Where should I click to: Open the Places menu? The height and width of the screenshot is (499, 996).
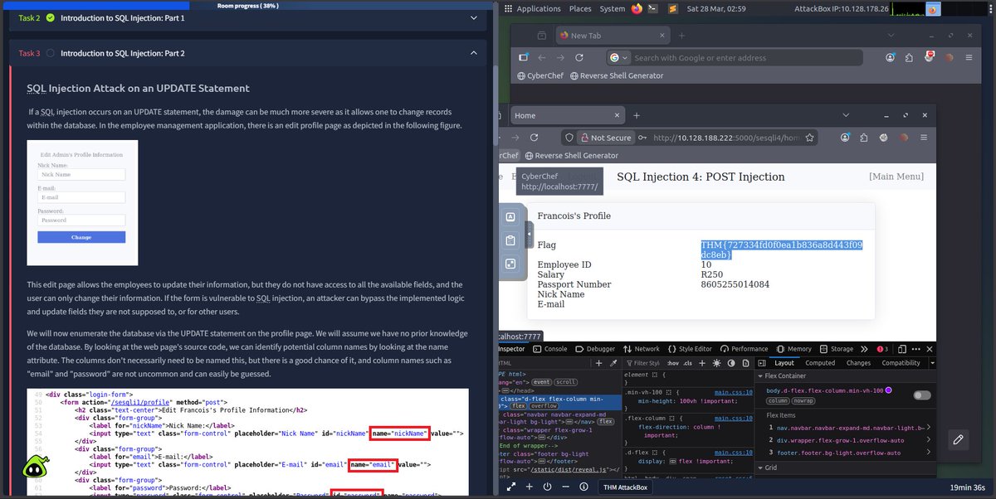(580, 9)
